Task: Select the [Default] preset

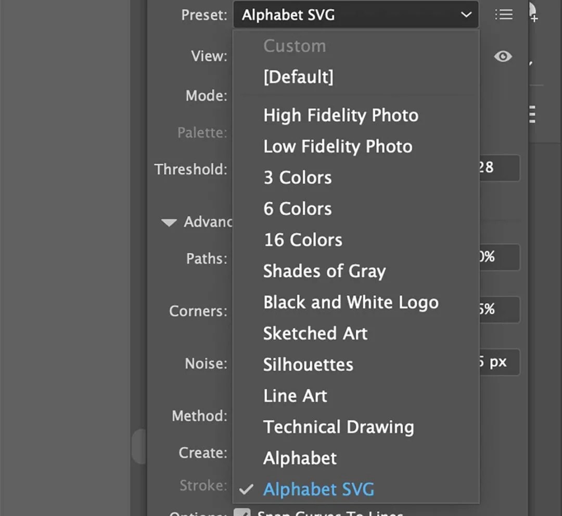Action: (298, 77)
